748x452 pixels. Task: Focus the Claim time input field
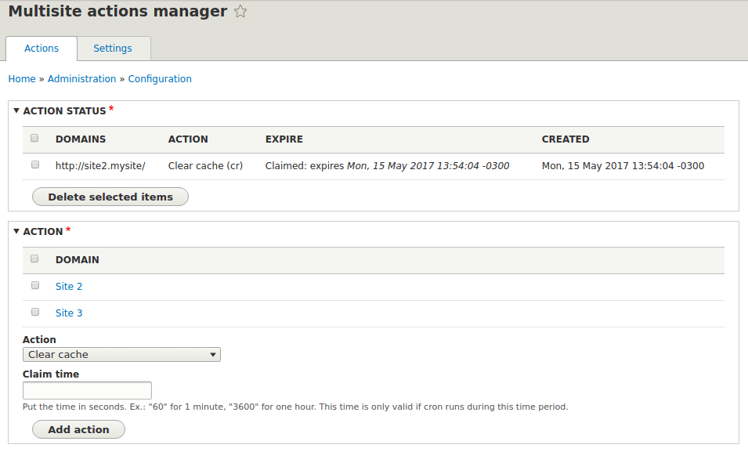tap(87, 390)
